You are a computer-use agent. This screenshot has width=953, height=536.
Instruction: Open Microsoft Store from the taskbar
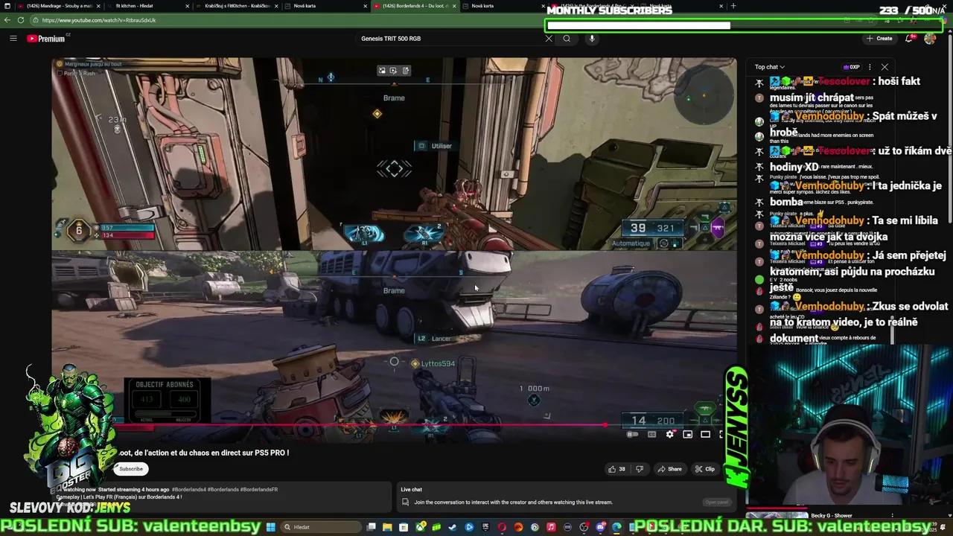(404, 527)
